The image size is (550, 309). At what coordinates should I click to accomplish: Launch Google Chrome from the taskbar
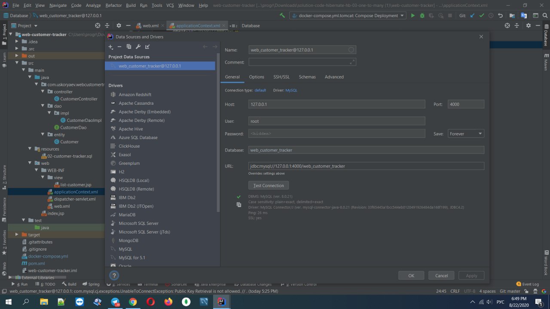pyautogui.click(x=133, y=302)
